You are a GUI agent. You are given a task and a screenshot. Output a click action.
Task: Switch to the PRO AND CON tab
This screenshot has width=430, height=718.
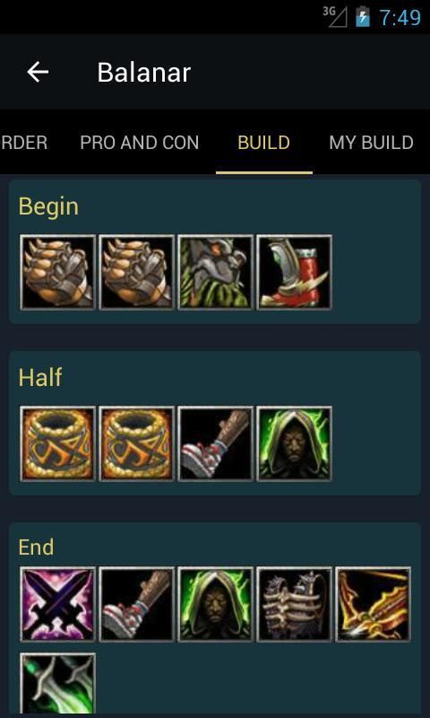coord(140,143)
